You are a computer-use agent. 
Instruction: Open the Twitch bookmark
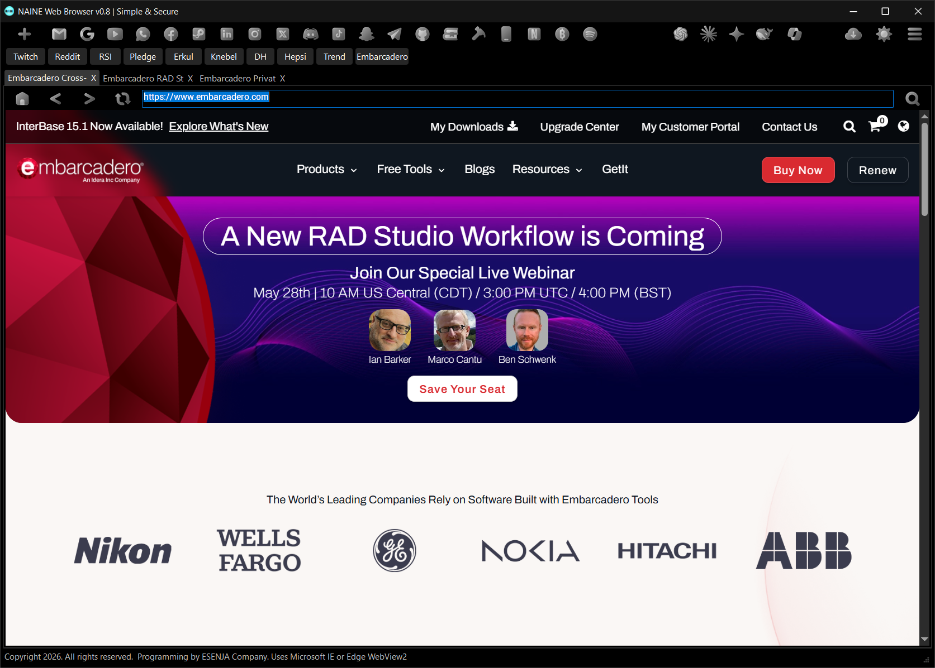point(26,56)
